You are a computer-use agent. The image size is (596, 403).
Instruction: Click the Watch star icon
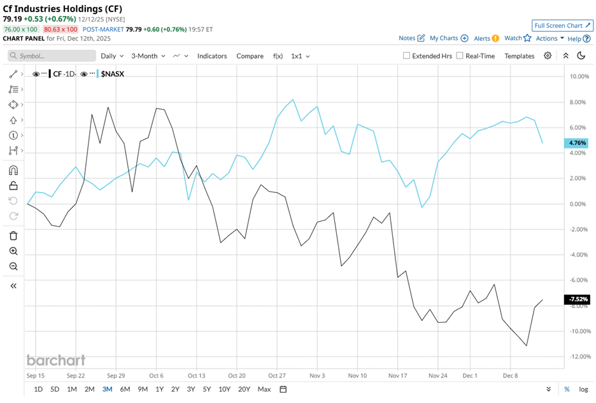coord(527,38)
